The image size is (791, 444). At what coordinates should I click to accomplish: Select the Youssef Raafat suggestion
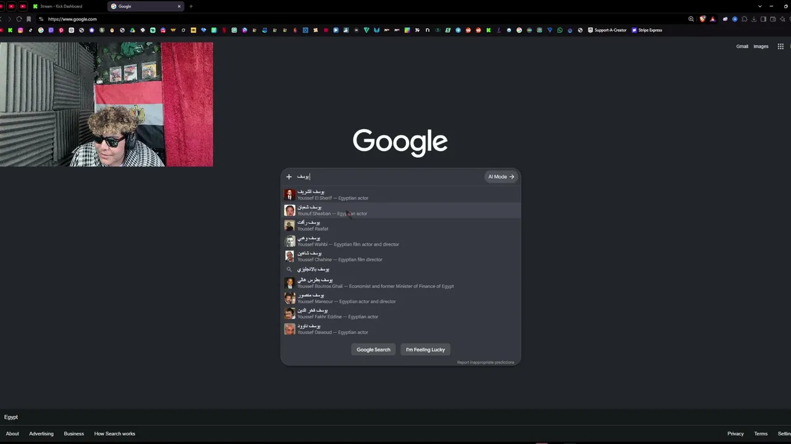(400, 226)
